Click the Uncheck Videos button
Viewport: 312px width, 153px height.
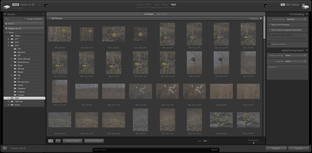94,141
